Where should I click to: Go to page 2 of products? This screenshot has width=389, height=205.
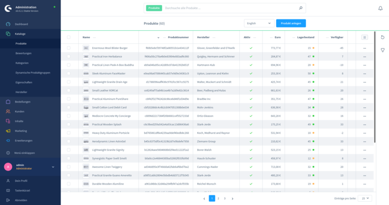coord(218,199)
